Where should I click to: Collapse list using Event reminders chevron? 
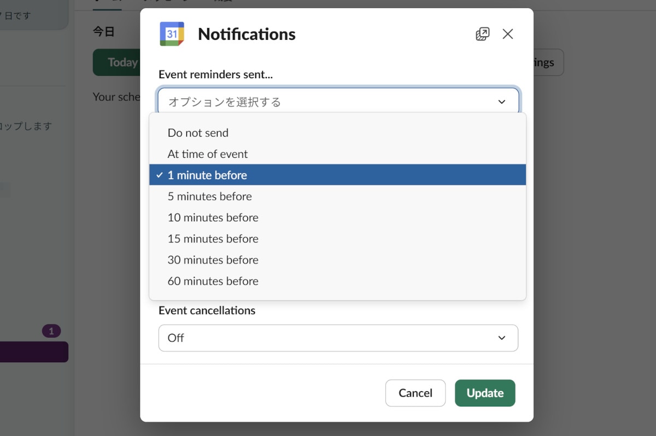(502, 102)
